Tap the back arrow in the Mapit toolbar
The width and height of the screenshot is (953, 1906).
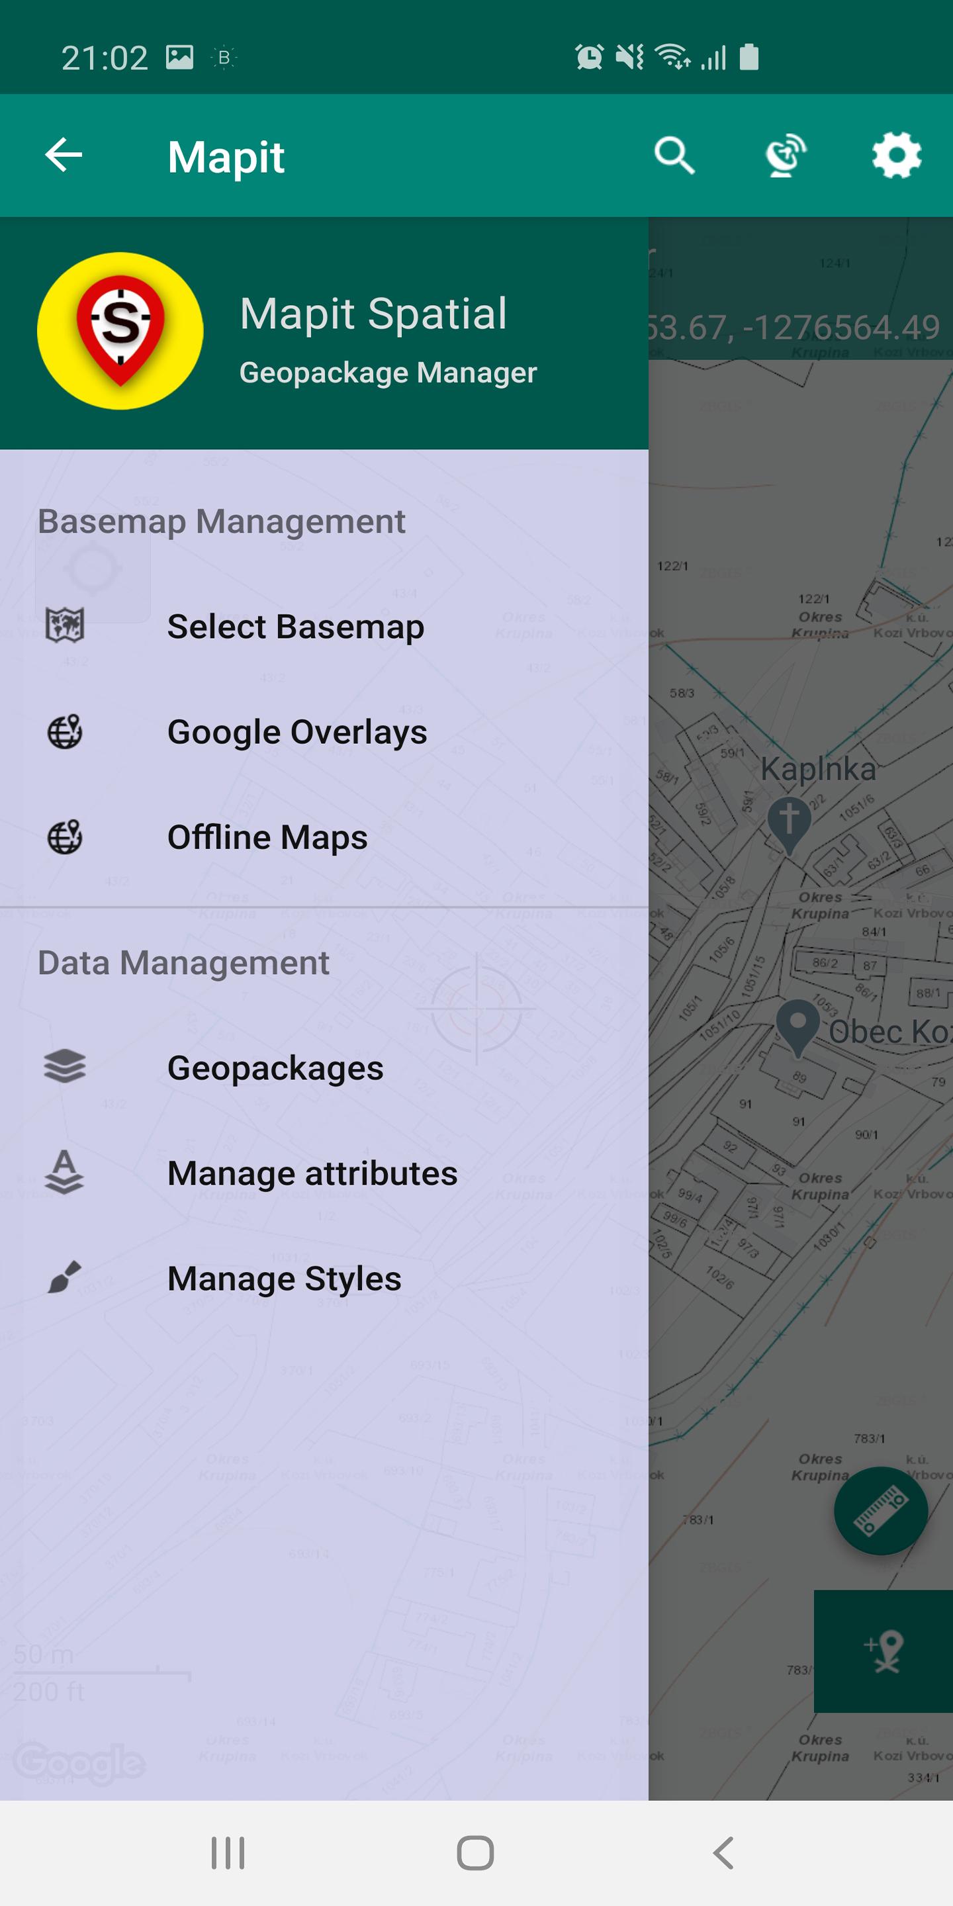pyautogui.click(x=64, y=156)
